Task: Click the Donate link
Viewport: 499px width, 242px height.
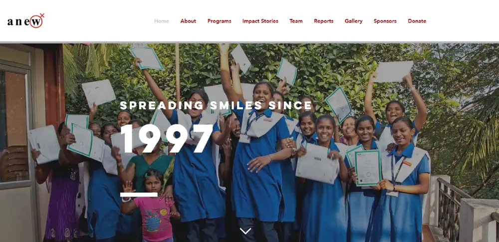Action: [x=417, y=21]
